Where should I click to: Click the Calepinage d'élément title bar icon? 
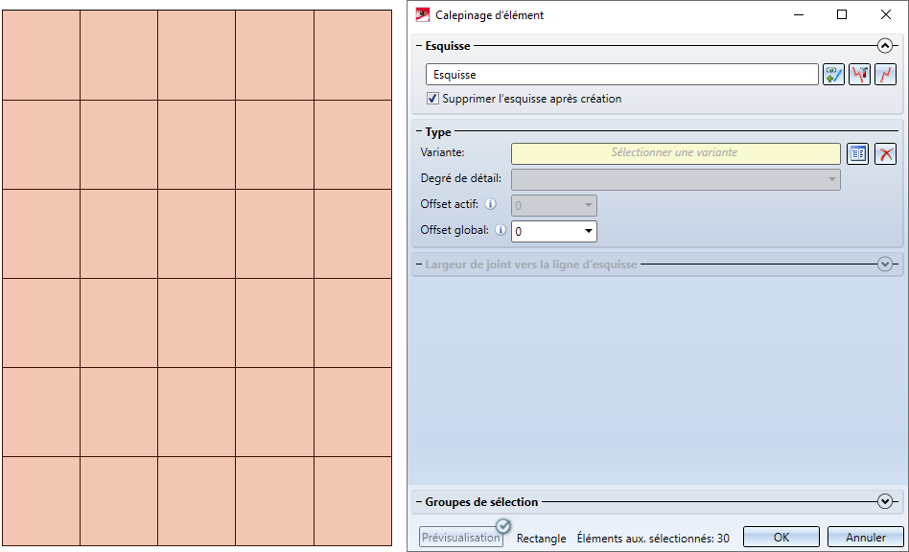point(423,14)
